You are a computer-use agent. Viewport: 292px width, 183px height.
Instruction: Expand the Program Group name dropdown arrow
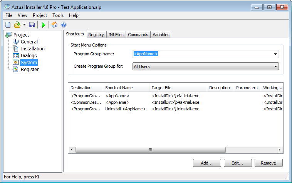coord(275,54)
